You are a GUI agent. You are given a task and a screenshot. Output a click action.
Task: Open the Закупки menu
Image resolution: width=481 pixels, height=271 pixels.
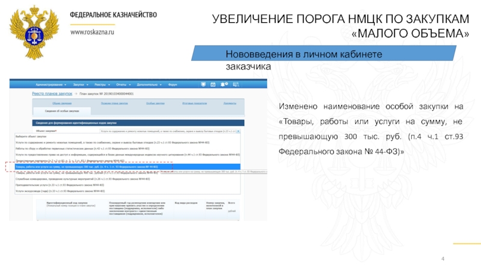point(81,84)
